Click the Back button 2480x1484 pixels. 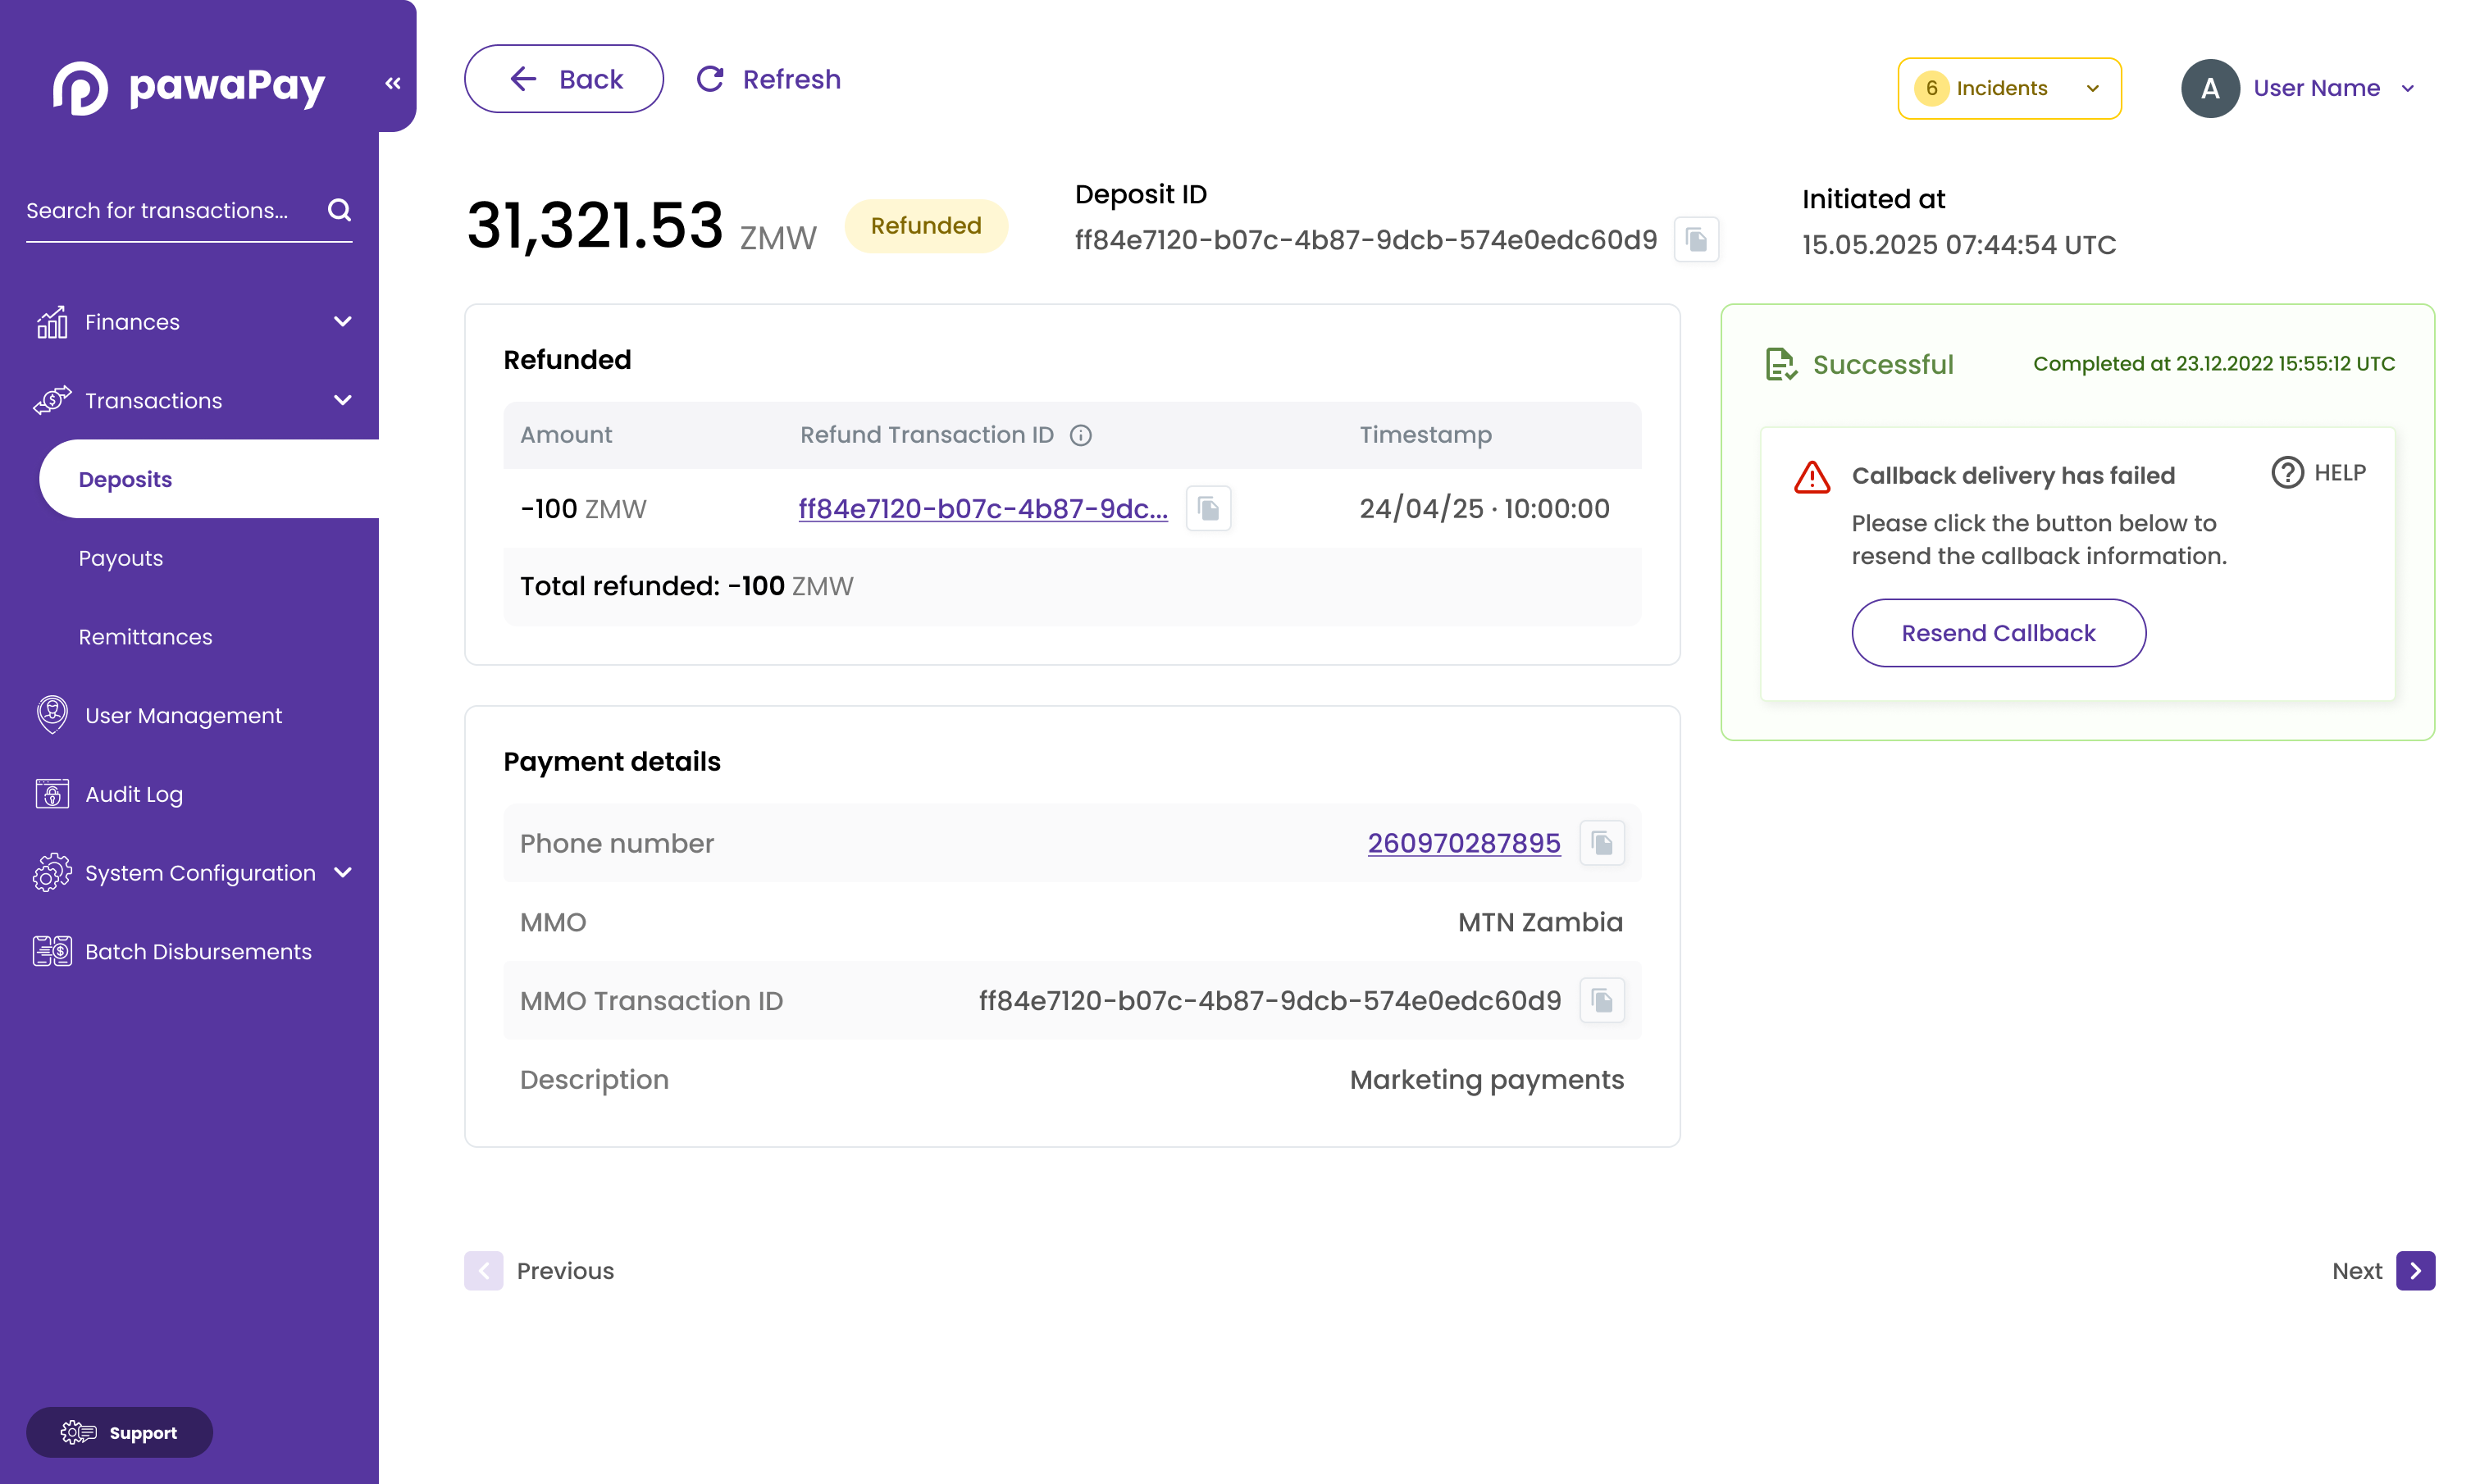(564, 79)
